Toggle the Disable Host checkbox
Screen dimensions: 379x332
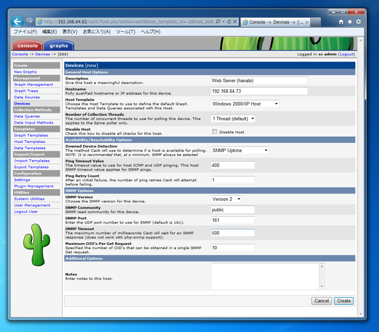215,132
